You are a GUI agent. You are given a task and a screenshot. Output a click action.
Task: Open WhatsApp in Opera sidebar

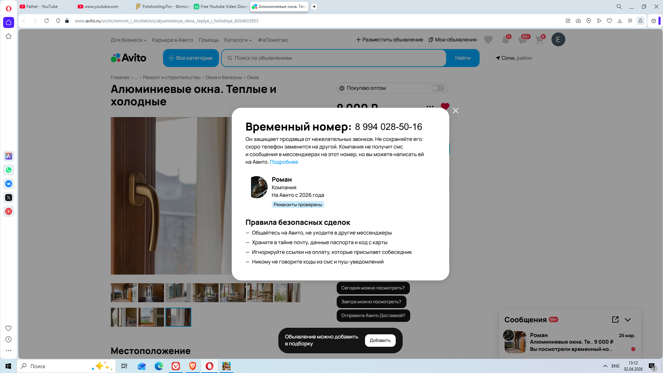[9, 170]
